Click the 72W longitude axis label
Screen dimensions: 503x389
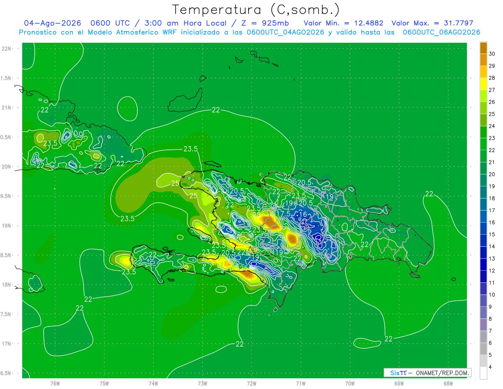pos(251,383)
